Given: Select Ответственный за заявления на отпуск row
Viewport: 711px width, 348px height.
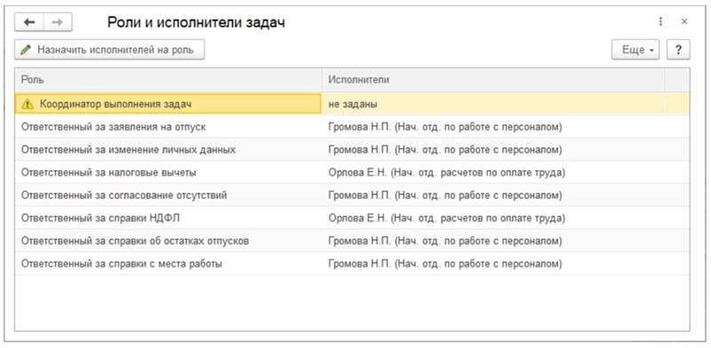Looking at the screenshot, I should pyautogui.click(x=352, y=127).
